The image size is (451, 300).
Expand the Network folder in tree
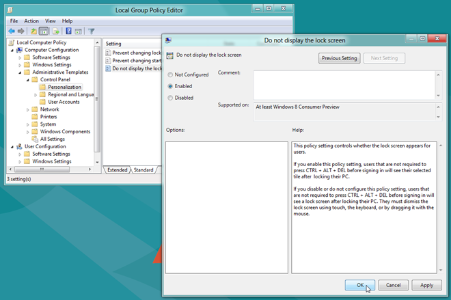[28, 109]
